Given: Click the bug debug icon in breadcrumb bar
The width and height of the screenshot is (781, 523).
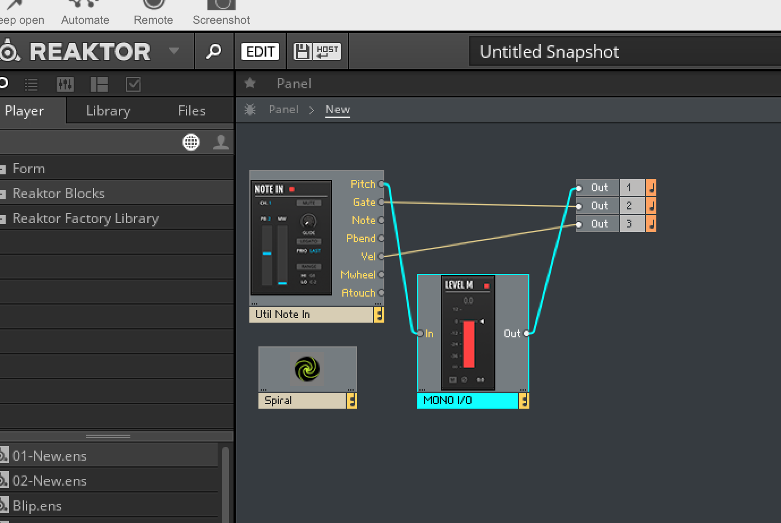Looking at the screenshot, I should click(x=250, y=110).
